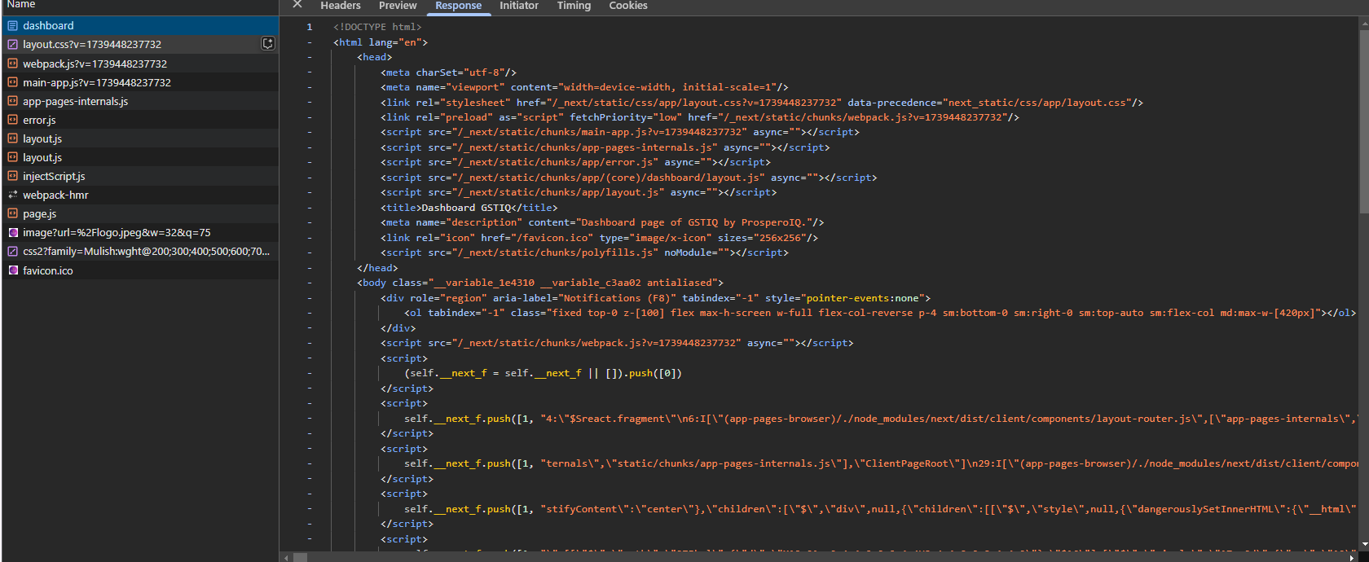
Task: Click the document icon beside dashboard request
Action: pos(13,26)
